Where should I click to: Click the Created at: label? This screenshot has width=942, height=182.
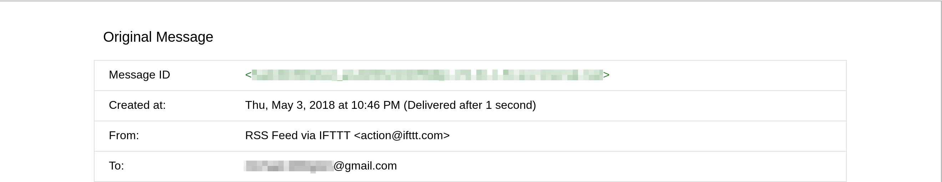point(137,105)
